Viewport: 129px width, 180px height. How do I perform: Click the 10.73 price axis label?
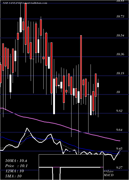(120, 16)
